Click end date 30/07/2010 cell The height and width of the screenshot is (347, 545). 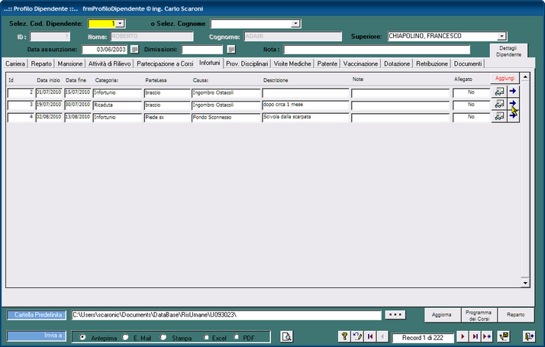click(78, 105)
